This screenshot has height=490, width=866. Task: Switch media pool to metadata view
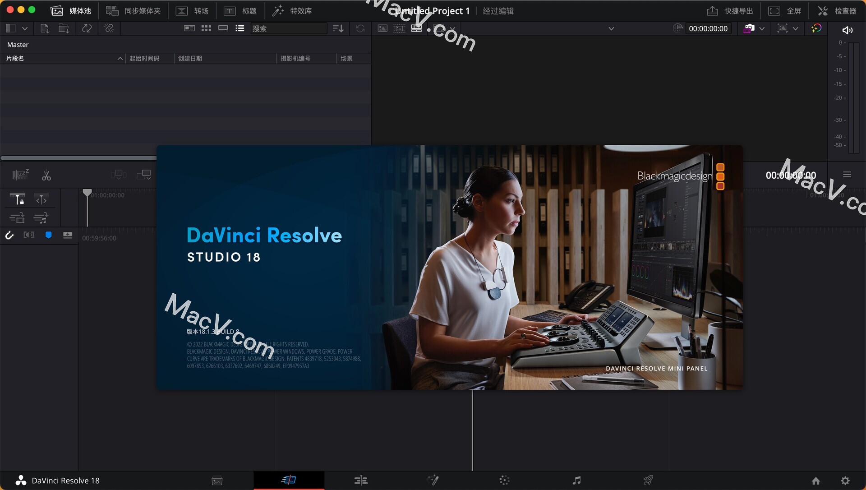point(189,28)
